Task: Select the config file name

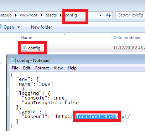Action: coord(34,48)
